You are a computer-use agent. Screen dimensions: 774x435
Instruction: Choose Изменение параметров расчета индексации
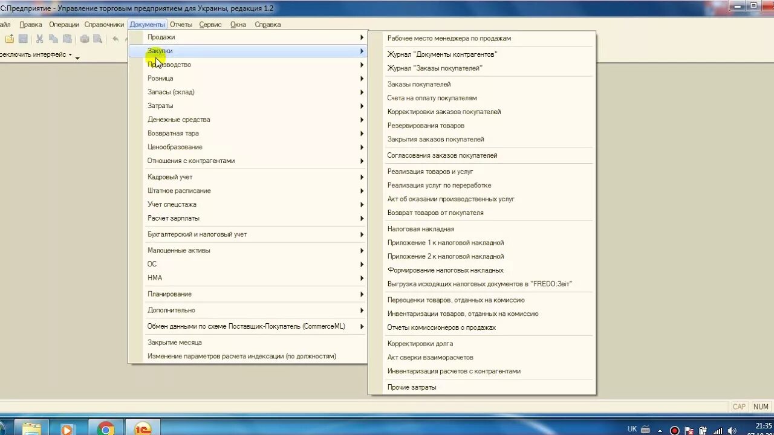(x=248, y=356)
